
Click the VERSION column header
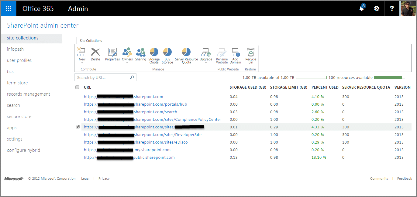(x=402, y=87)
